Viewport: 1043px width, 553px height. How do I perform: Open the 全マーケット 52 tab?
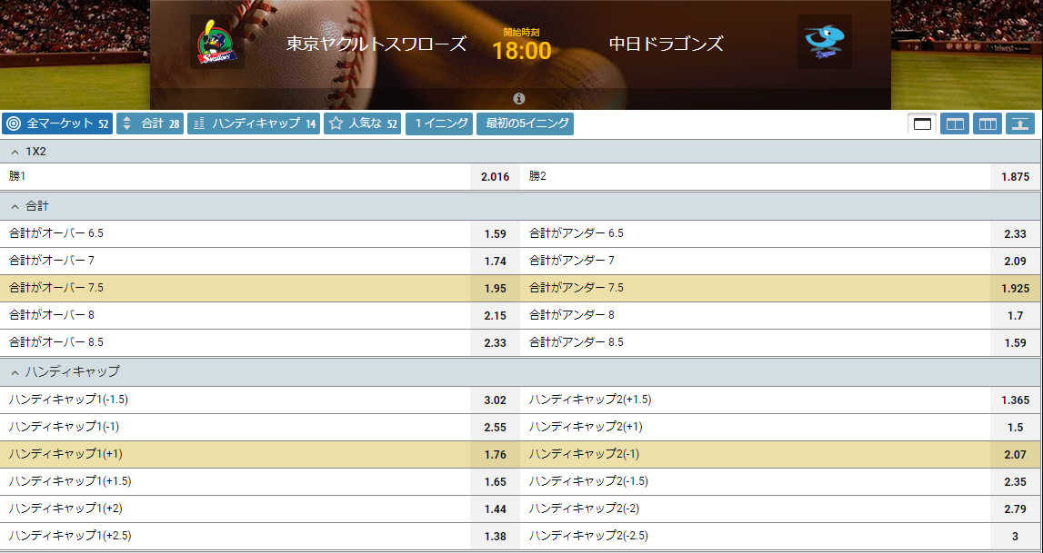(57, 123)
